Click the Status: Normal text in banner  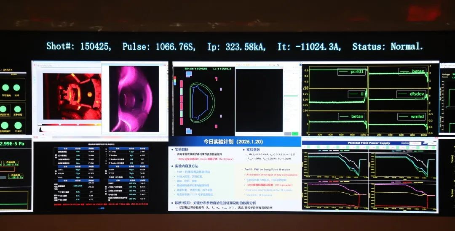tap(388, 47)
